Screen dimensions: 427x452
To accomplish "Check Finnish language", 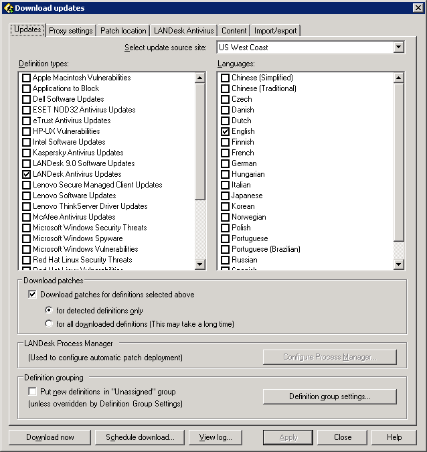I will pos(225,142).
